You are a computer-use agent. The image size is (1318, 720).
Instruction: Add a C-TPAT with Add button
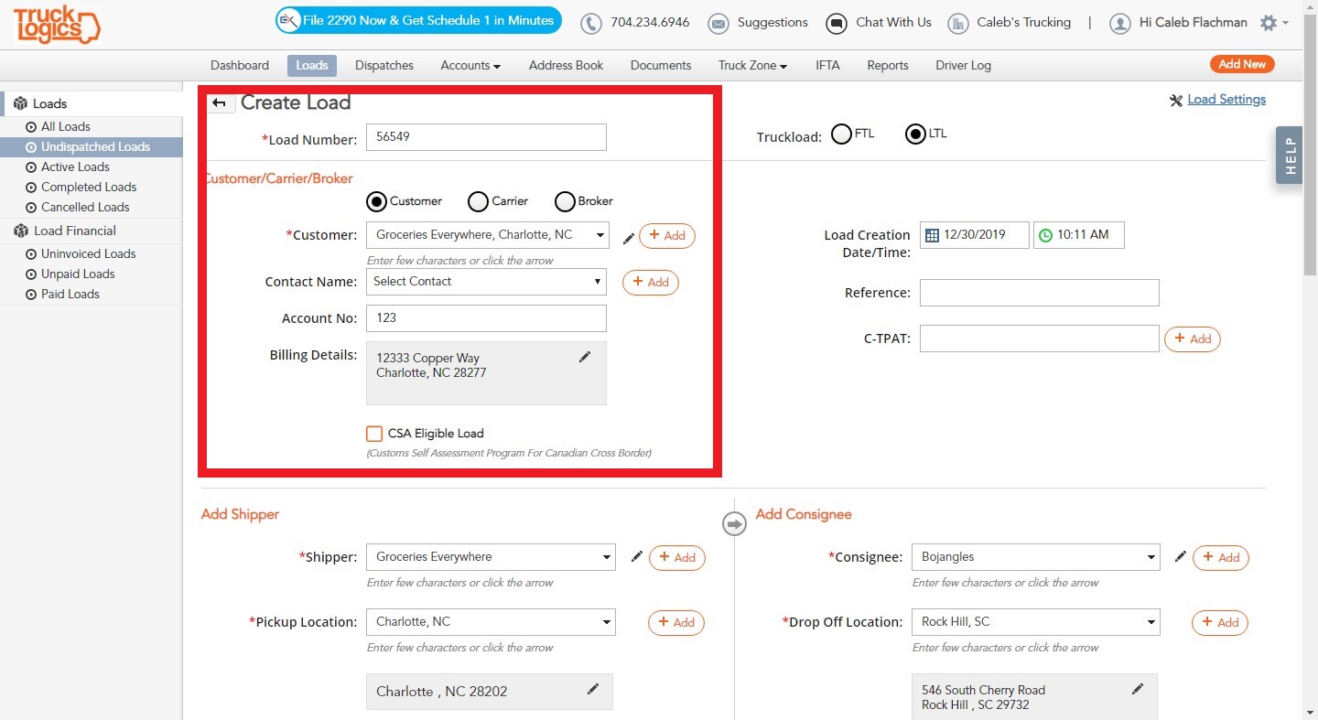tap(1193, 339)
